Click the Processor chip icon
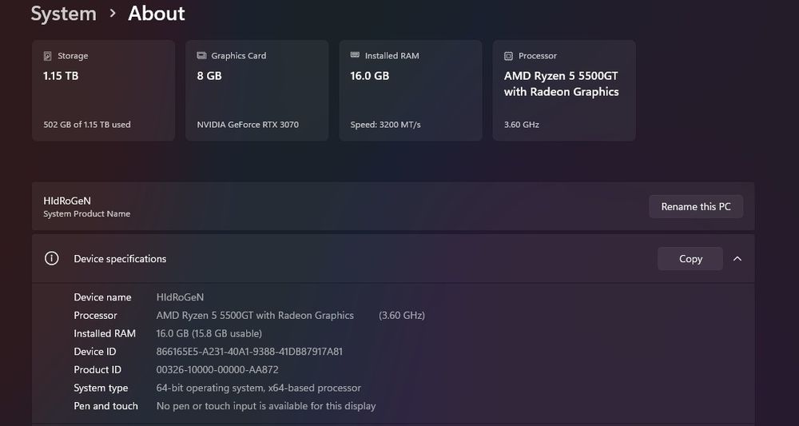799x426 pixels. coord(508,56)
